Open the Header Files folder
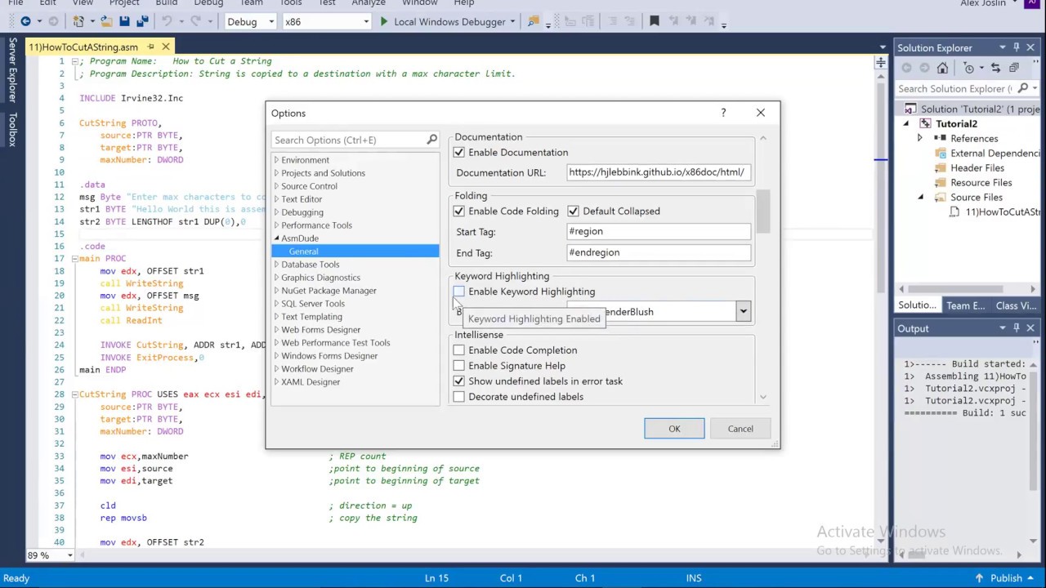 pos(977,167)
